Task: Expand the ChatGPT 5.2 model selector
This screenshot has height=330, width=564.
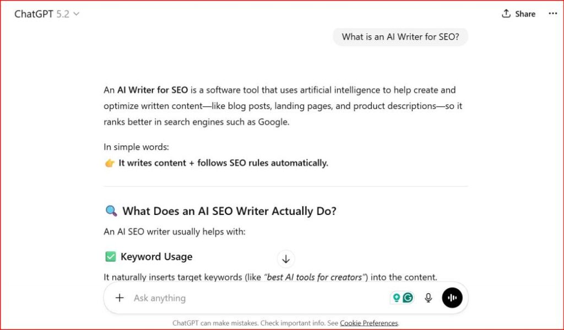Action: (x=47, y=14)
